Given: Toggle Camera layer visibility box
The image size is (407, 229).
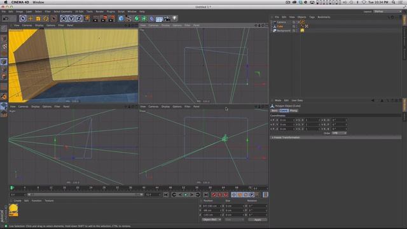Looking at the screenshot, I should [294, 22].
